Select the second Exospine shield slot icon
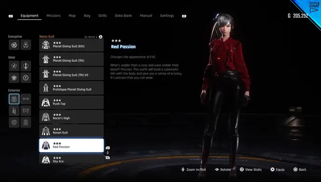Screen dimensions: 321x182 click(26, 45)
